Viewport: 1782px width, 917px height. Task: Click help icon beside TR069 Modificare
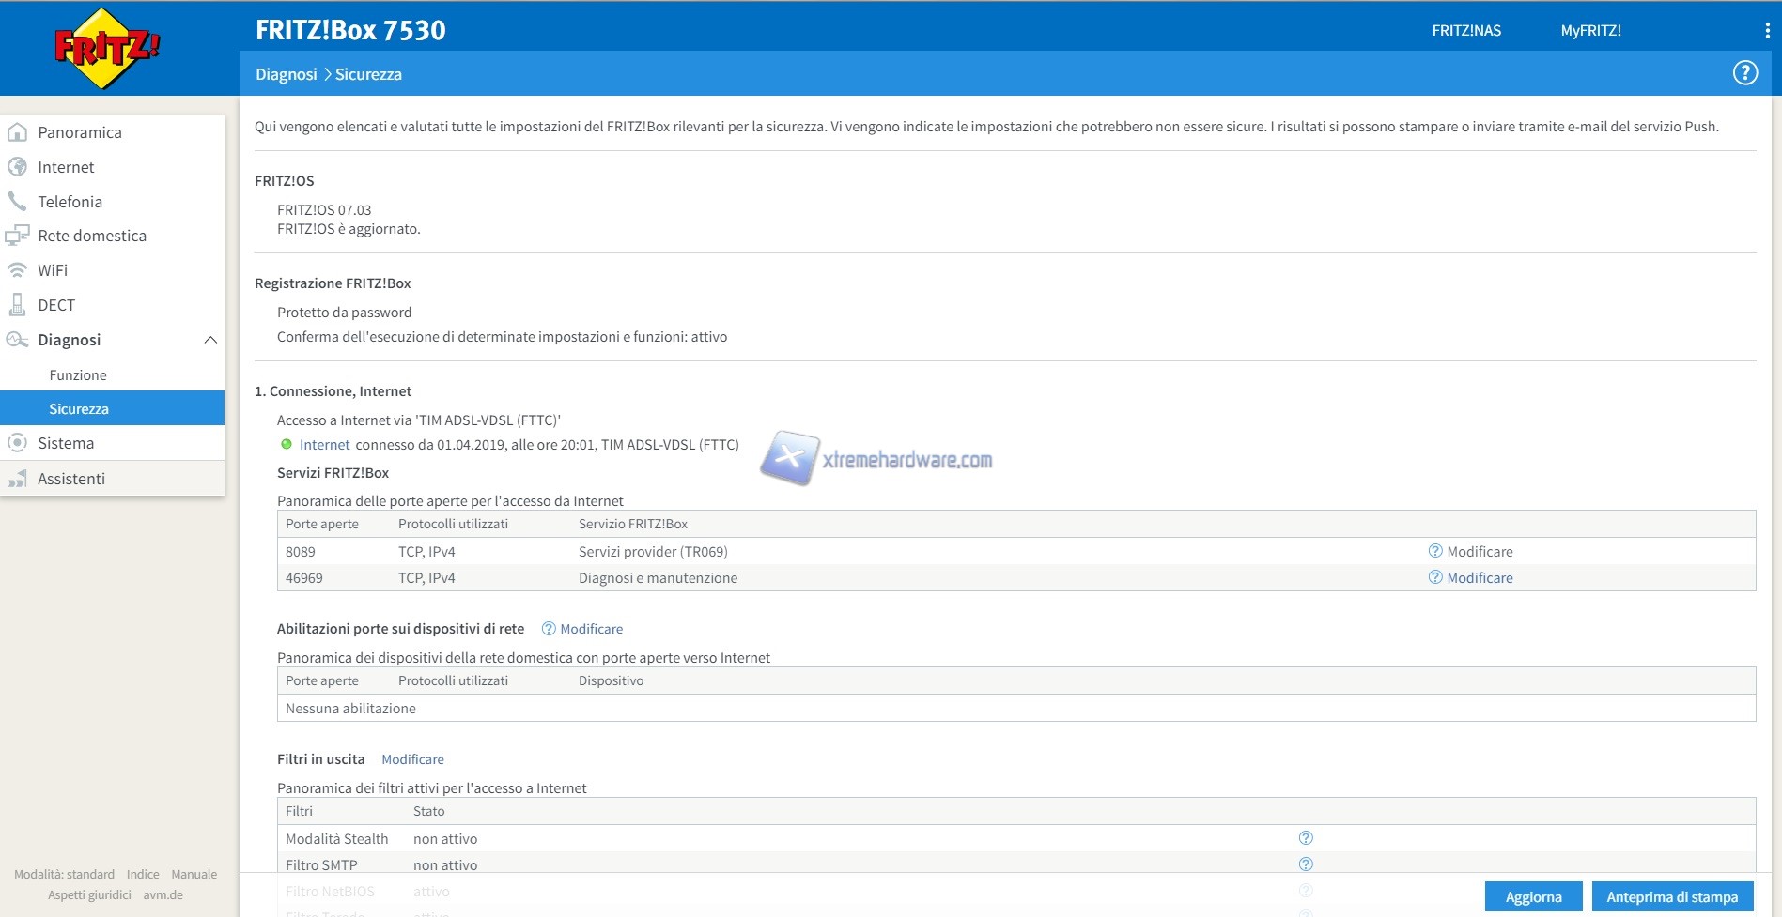[x=1434, y=551]
